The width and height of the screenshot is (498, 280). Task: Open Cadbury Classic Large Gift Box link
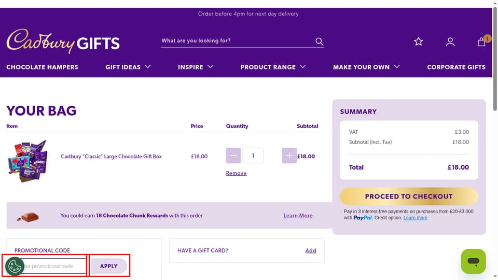[x=111, y=156]
